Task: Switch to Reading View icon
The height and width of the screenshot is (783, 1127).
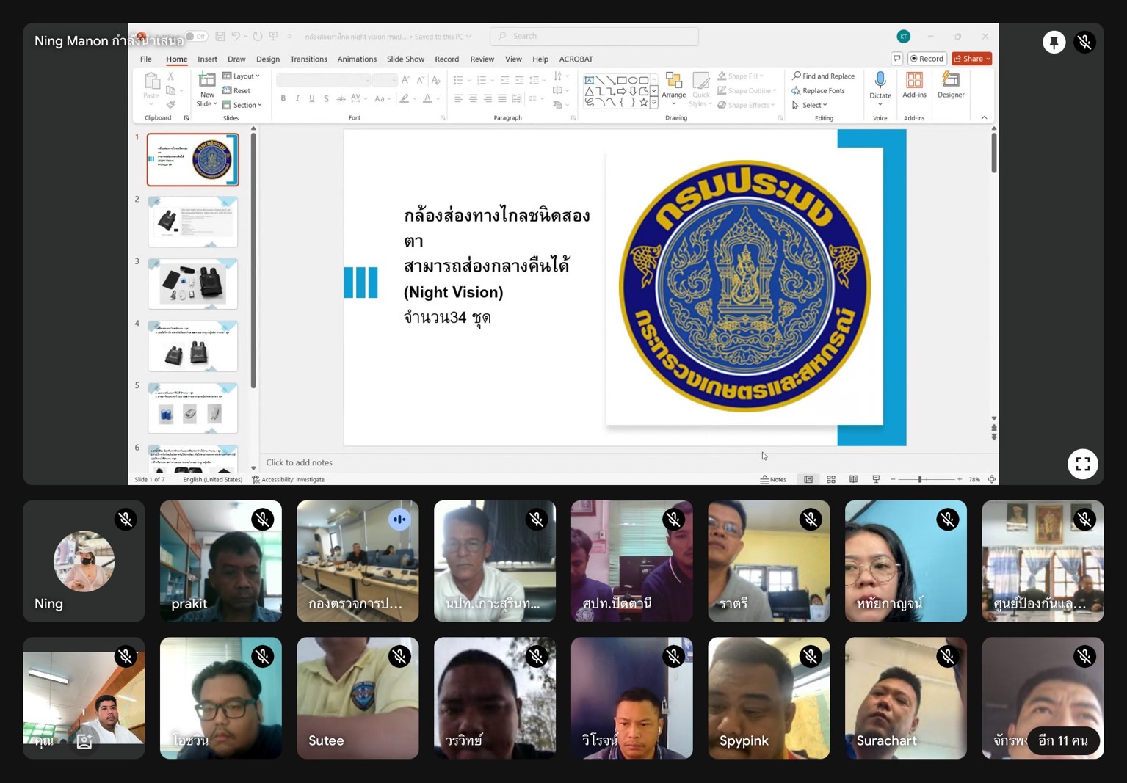Action: tap(853, 479)
